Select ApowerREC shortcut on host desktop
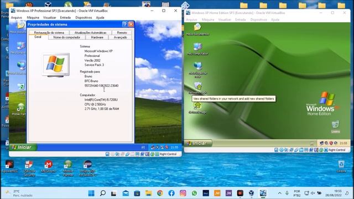Image resolution: width=354 pixels, height=199 pixels. [9, 166]
